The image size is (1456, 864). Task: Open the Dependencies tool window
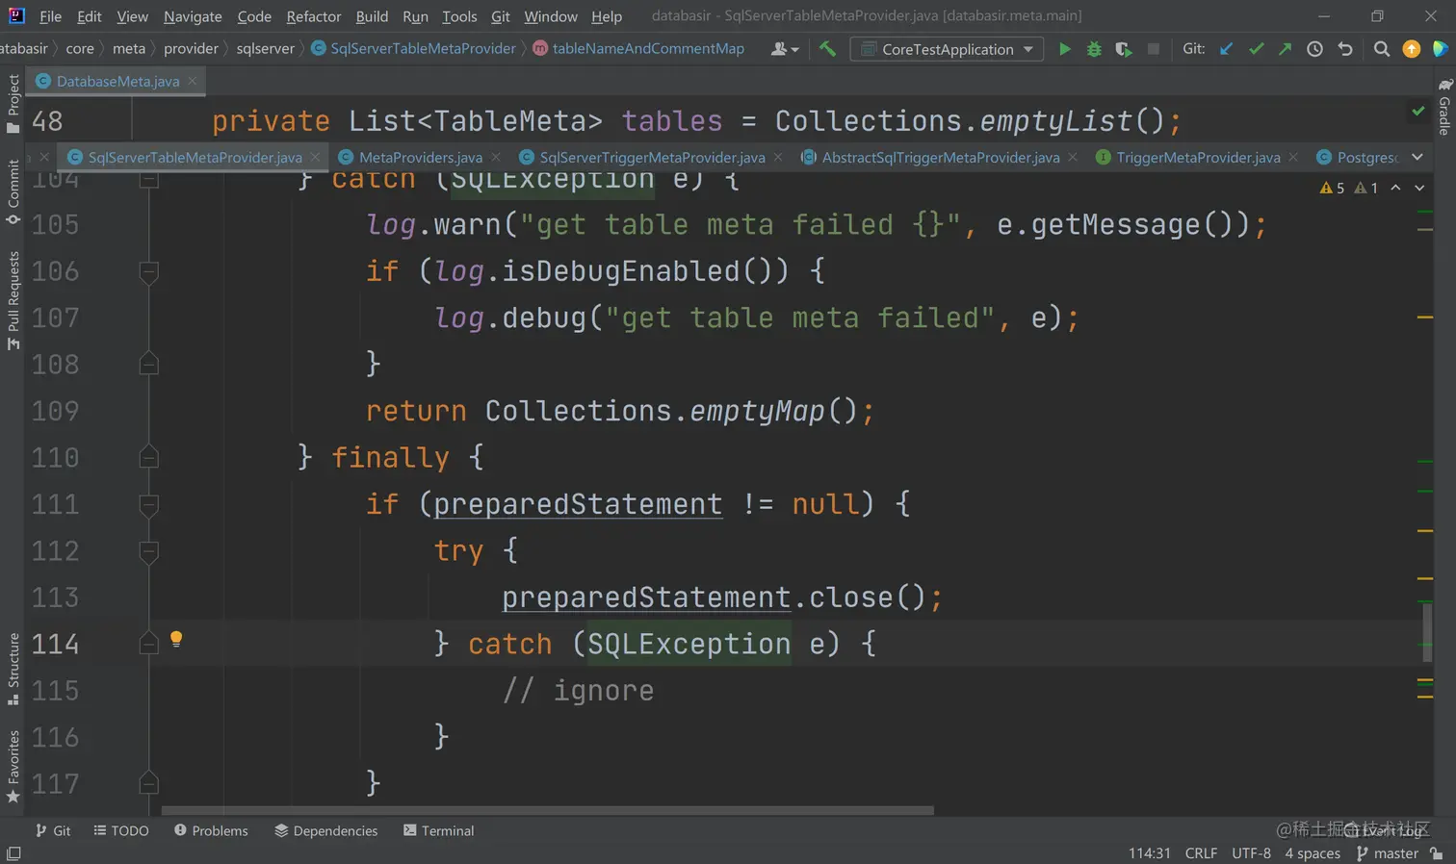point(326,830)
